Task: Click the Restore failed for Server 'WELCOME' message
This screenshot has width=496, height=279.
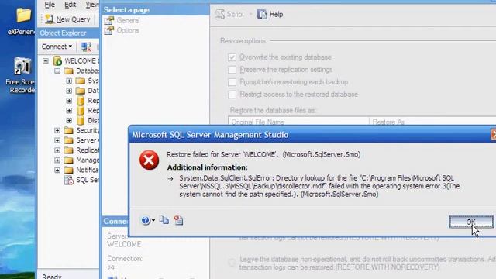Action: pyautogui.click(x=263, y=154)
